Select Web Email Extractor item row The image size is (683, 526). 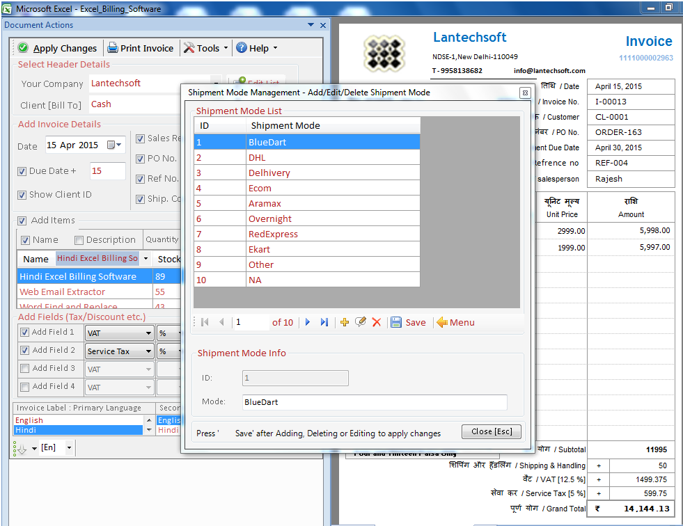click(x=98, y=292)
